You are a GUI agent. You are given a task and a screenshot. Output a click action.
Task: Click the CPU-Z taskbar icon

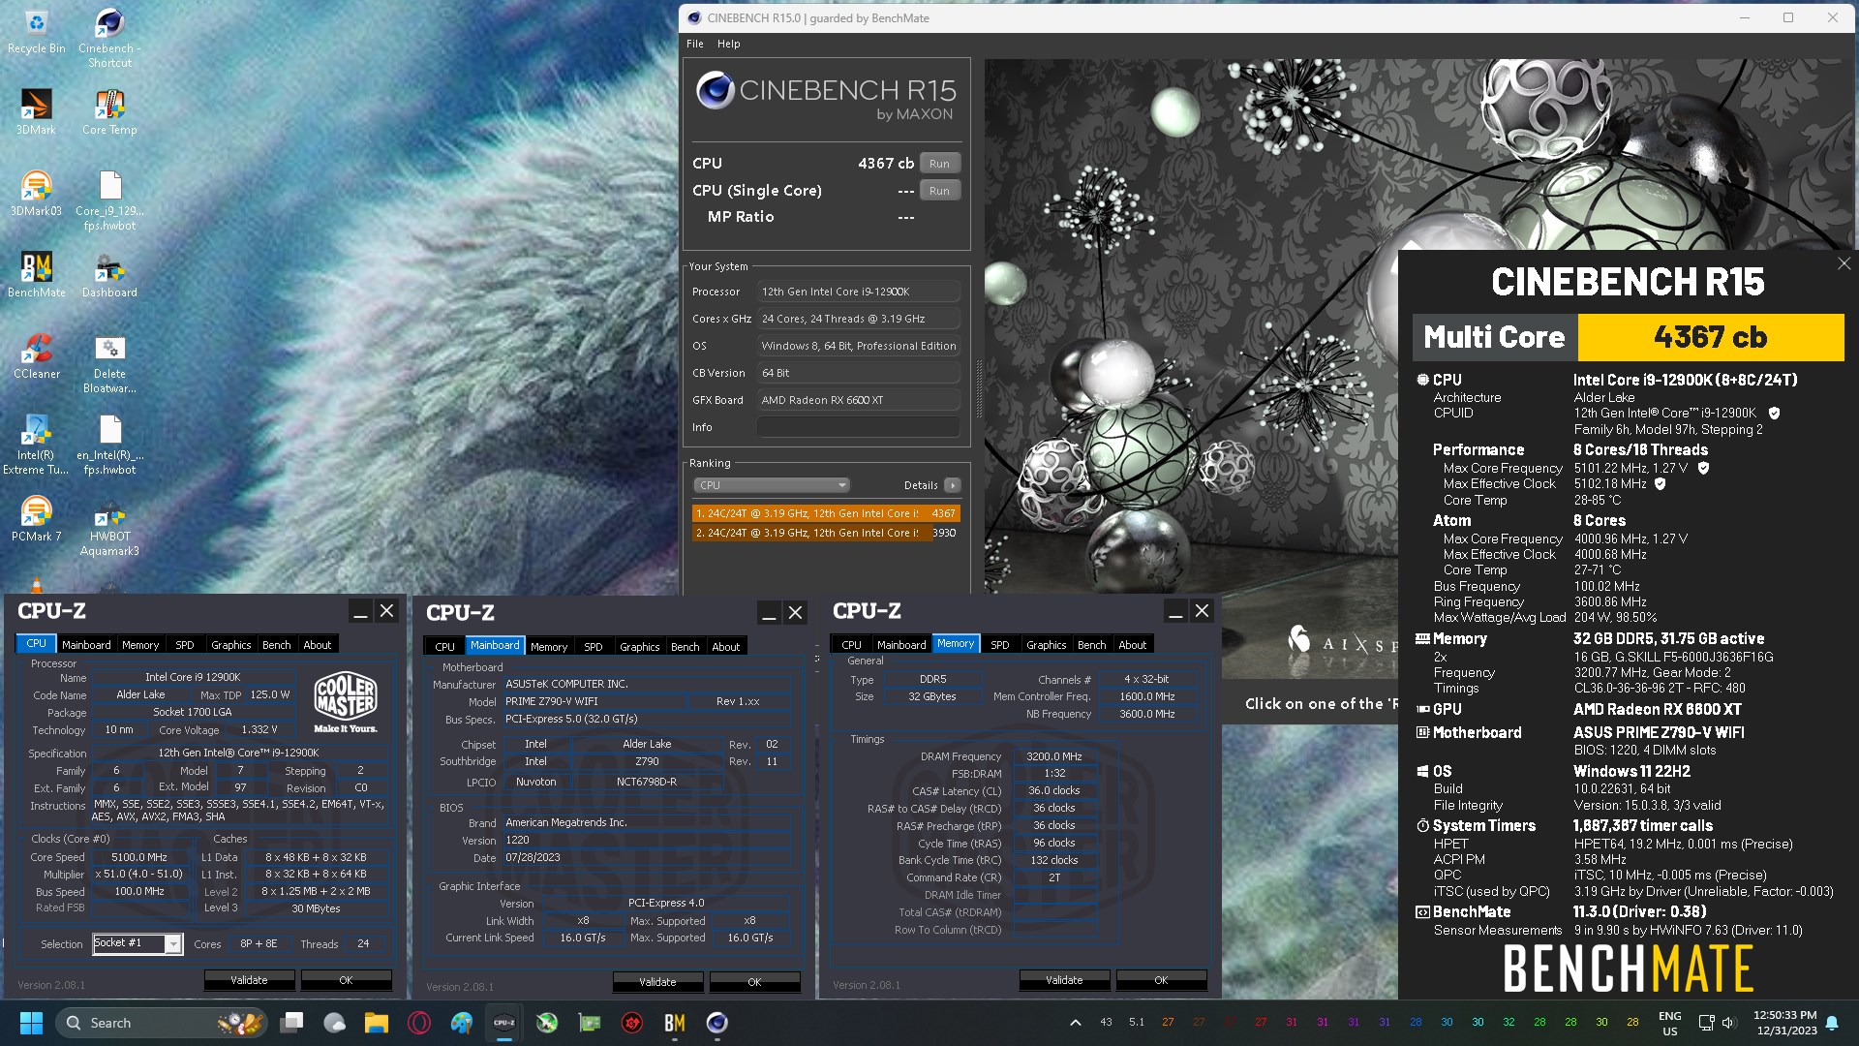click(x=504, y=1023)
